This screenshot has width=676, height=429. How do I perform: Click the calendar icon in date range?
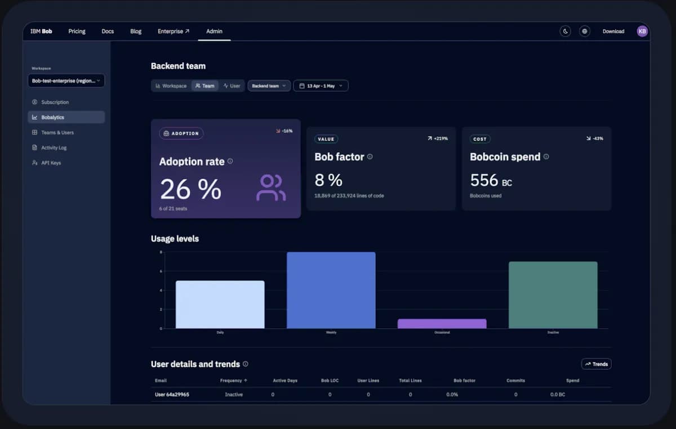(x=302, y=86)
